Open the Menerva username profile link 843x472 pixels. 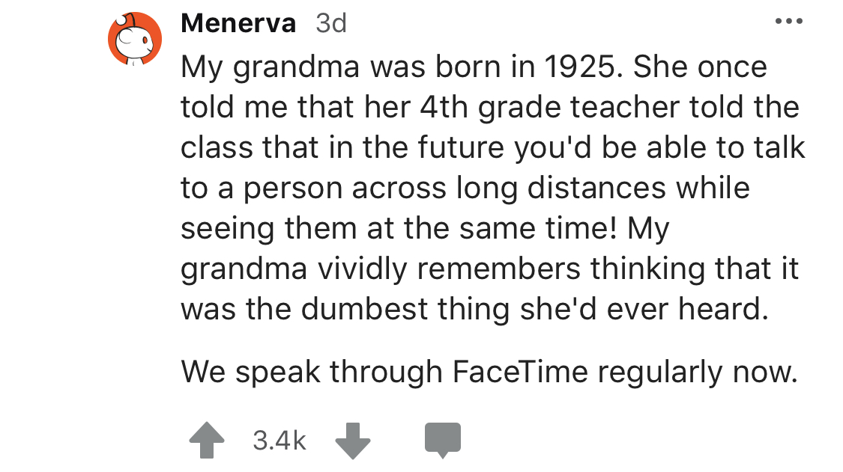(x=238, y=24)
